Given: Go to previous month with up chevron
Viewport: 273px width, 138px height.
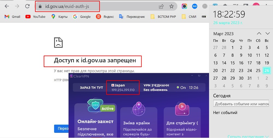Looking at the screenshot, I should click(x=259, y=33).
